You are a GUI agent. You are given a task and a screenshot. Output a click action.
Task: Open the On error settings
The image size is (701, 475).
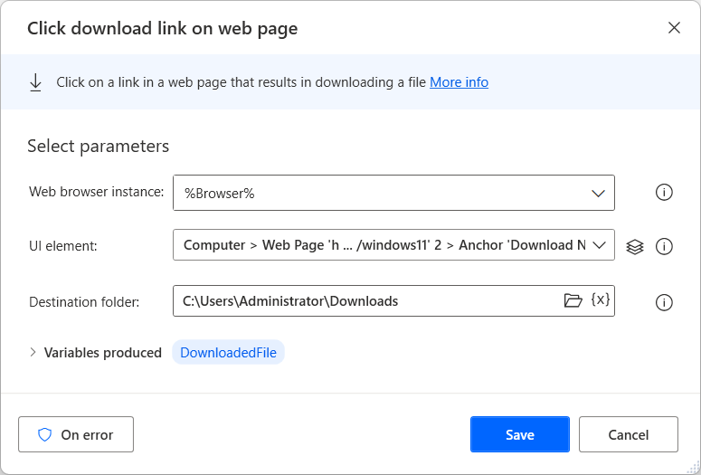coord(76,434)
